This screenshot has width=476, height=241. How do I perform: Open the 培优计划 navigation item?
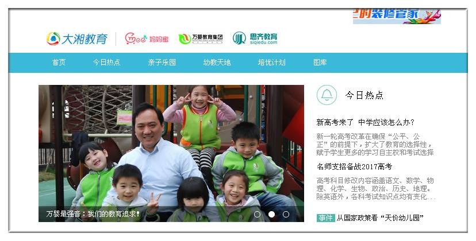click(x=271, y=63)
